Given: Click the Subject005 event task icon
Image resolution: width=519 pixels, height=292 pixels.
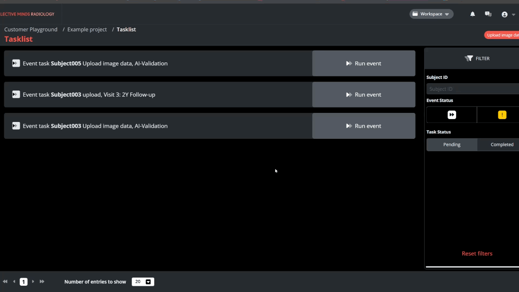Looking at the screenshot, I should [16, 63].
